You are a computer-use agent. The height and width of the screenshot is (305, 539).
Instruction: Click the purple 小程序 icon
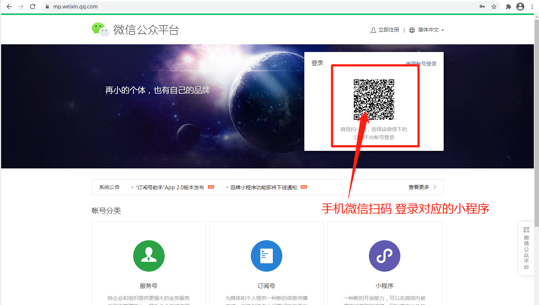385,256
